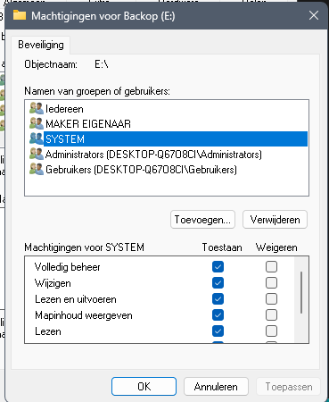Confirm with the OK button
This screenshot has width=329, height=402.
coord(144,387)
